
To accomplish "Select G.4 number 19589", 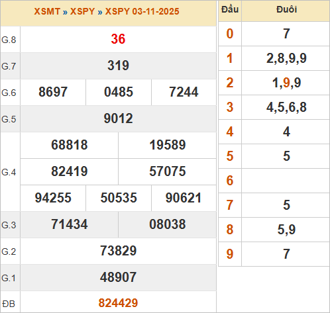I will tap(168, 145).
